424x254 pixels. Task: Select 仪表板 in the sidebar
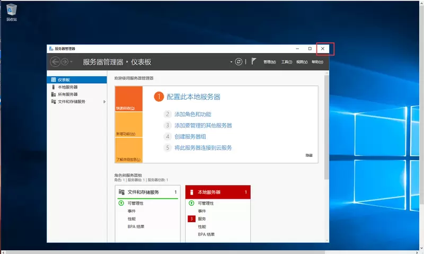[x=77, y=80]
